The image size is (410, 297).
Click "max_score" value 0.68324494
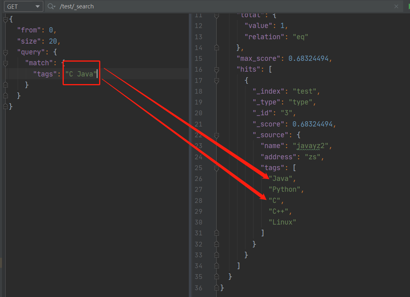[308, 58]
